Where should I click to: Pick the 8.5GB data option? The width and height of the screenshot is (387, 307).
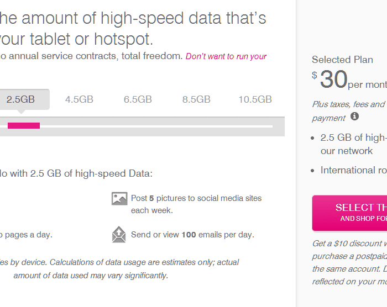196,99
